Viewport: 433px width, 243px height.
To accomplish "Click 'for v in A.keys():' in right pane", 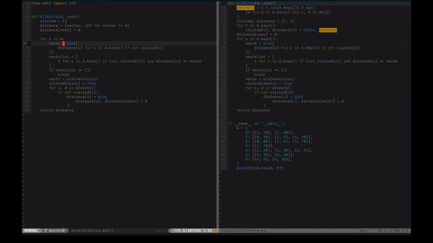I will [256, 26].
